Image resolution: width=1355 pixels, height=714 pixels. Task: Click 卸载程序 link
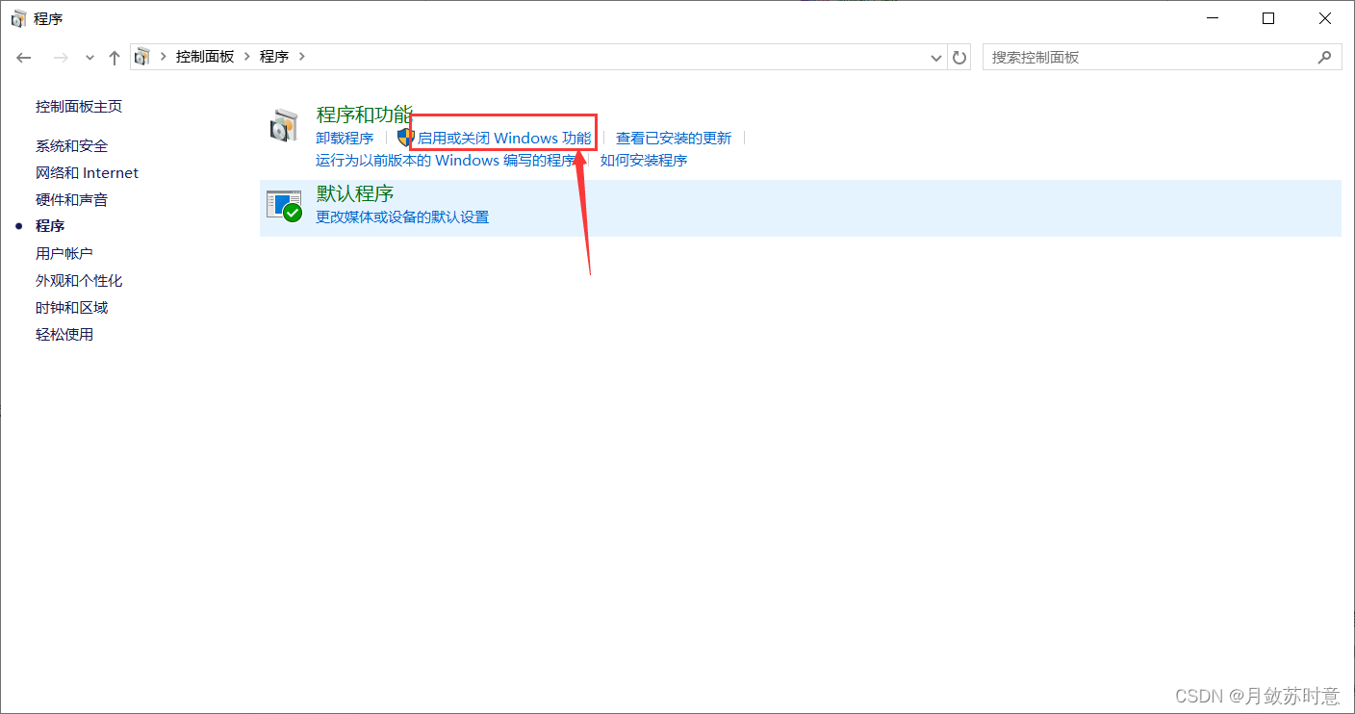(x=345, y=139)
